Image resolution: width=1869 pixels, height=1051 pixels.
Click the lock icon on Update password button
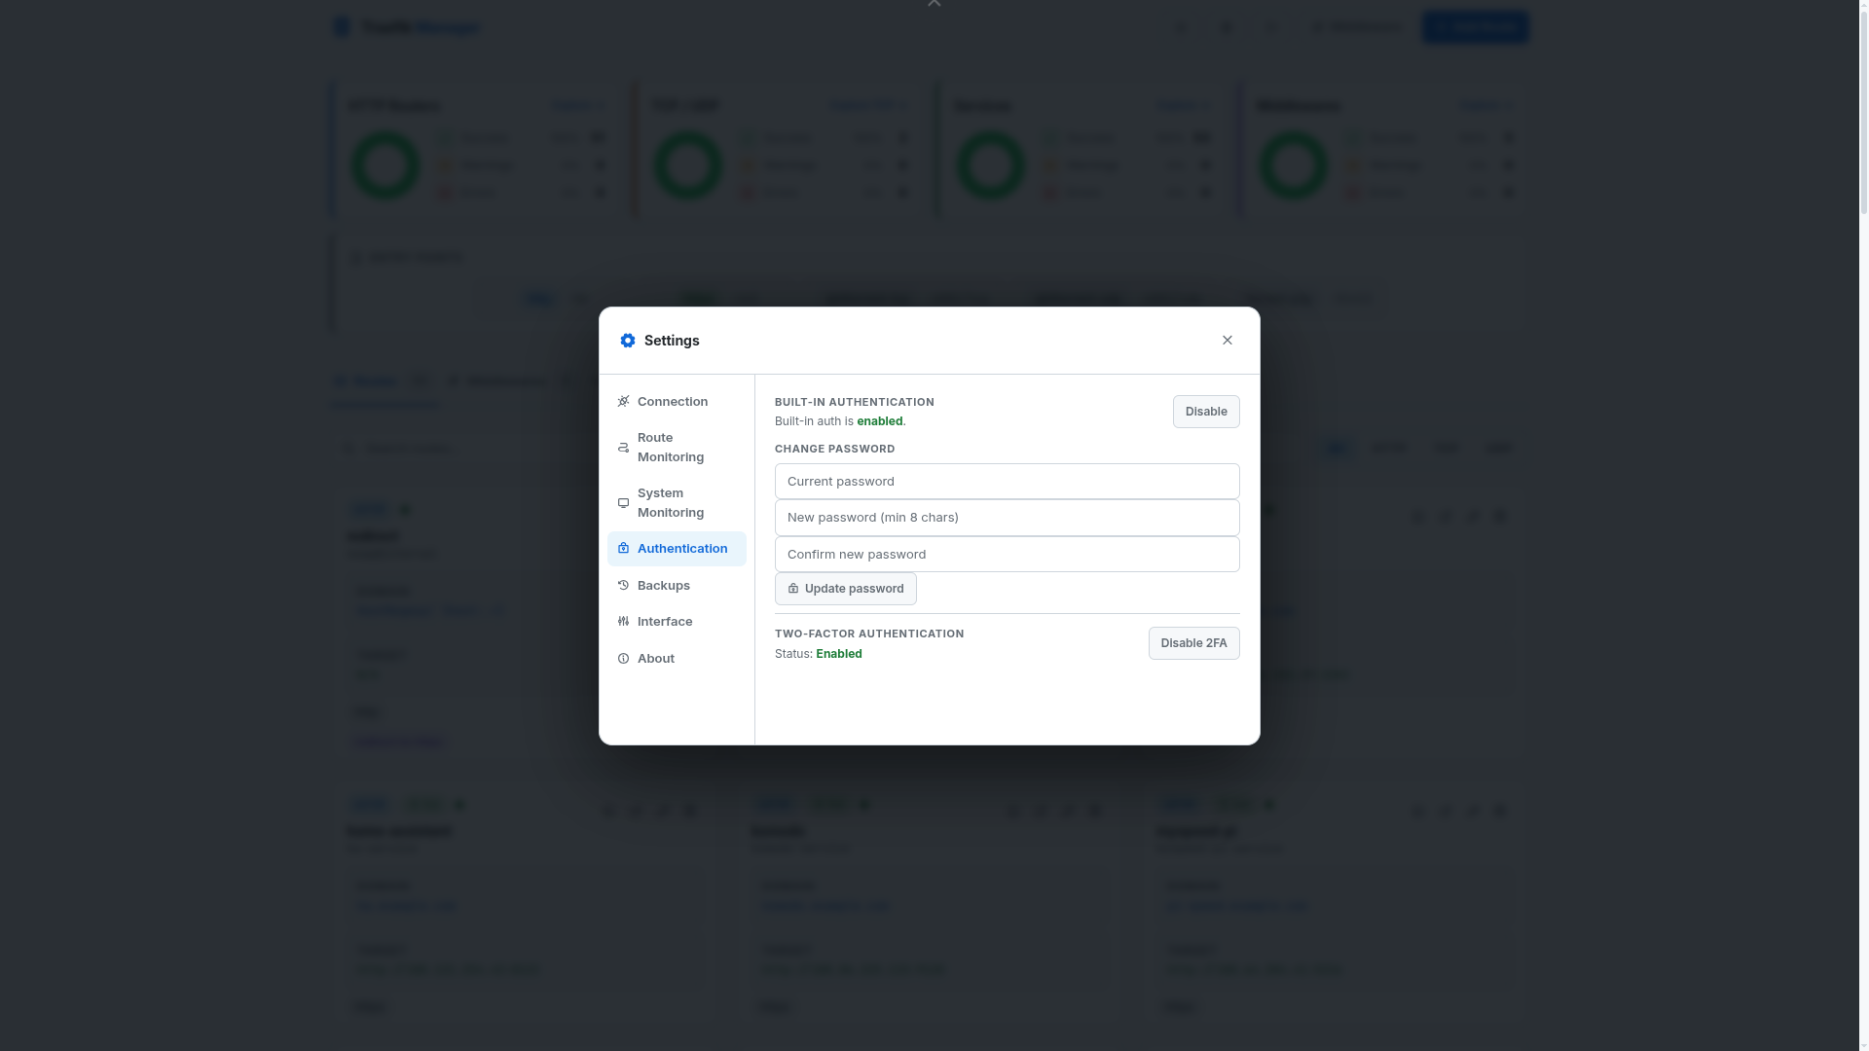point(793,588)
